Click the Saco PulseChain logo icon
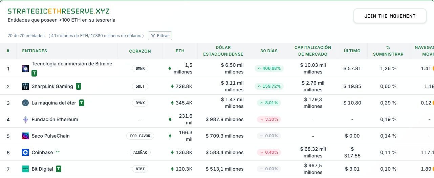Screen dimensions: 434x178 pyautogui.click(x=25, y=136)
